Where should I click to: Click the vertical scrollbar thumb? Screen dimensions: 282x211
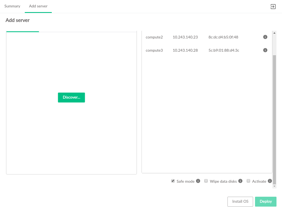274,118
